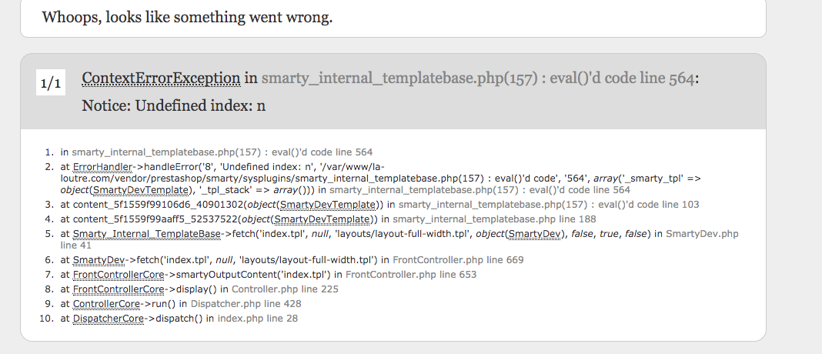Click the ContextErrorException class name in header
The width and height of the screenshot is (822, 354).
[x=161, y=78]
